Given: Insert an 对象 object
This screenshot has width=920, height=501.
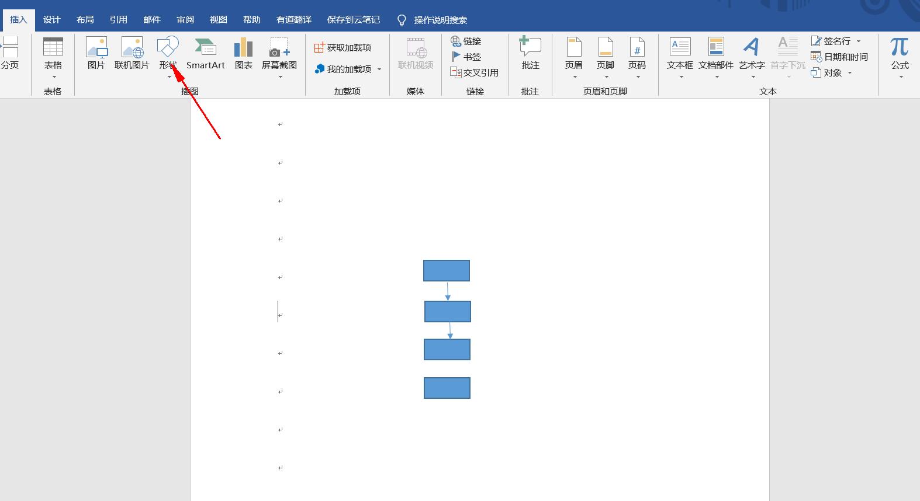Looking at the screenshot, I should (x=826, y=73).
